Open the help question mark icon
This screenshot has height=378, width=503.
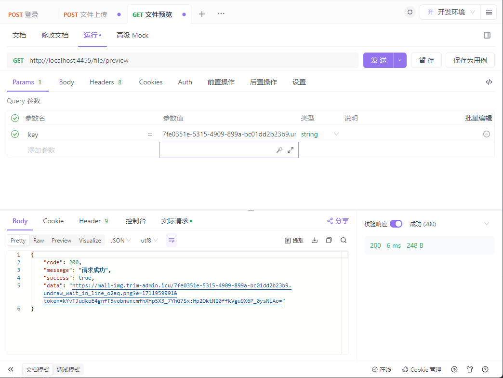tap(485, 369)
